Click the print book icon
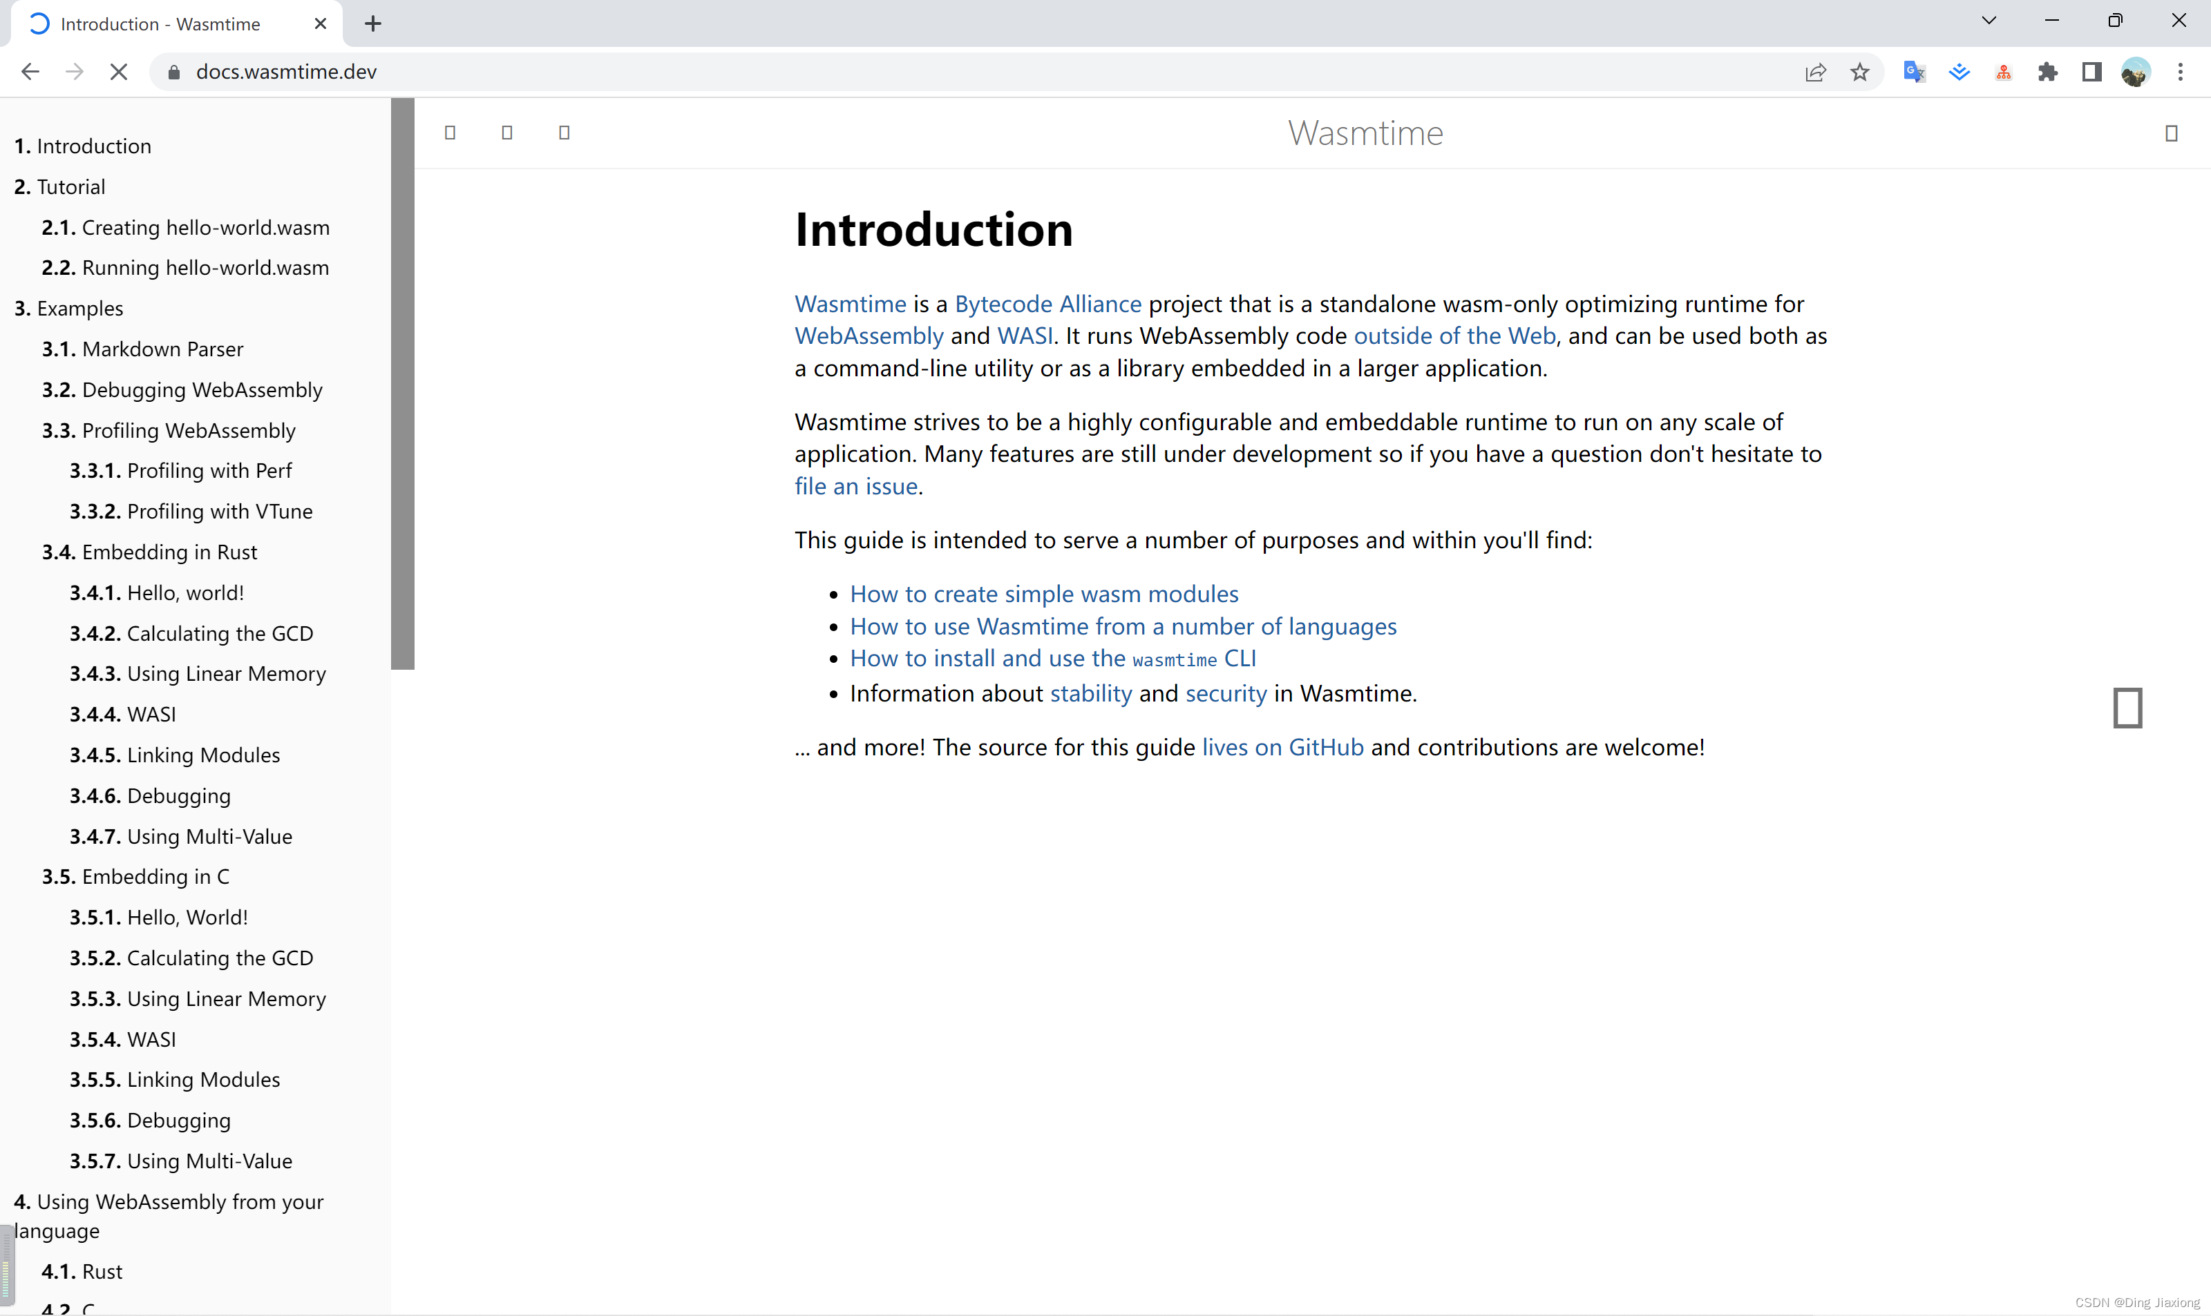The width and height of the screenshot is (2211, 1316). (x=2171, y=134)
